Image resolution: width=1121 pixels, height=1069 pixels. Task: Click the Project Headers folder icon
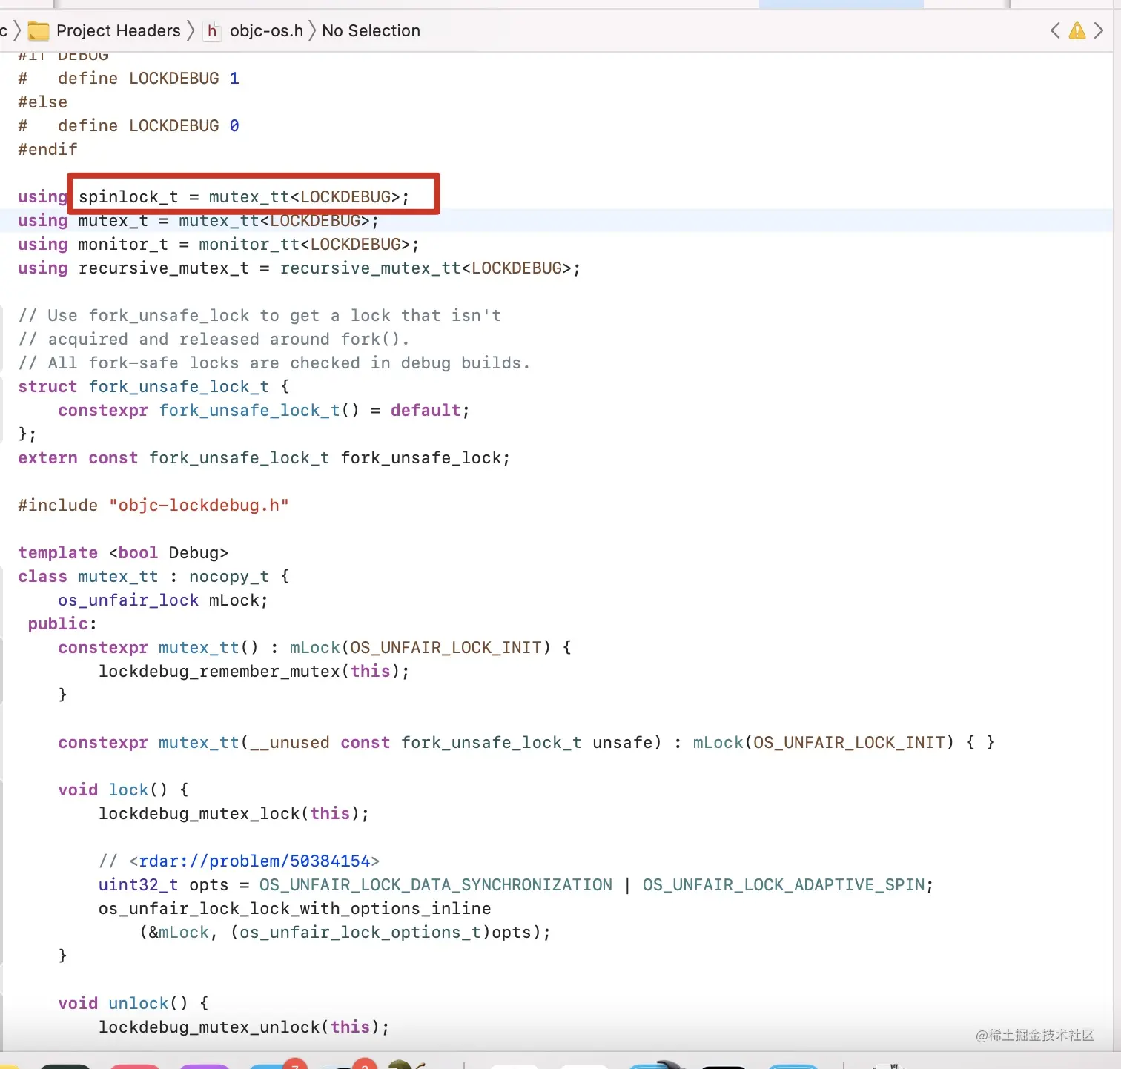tap(38, 30)
